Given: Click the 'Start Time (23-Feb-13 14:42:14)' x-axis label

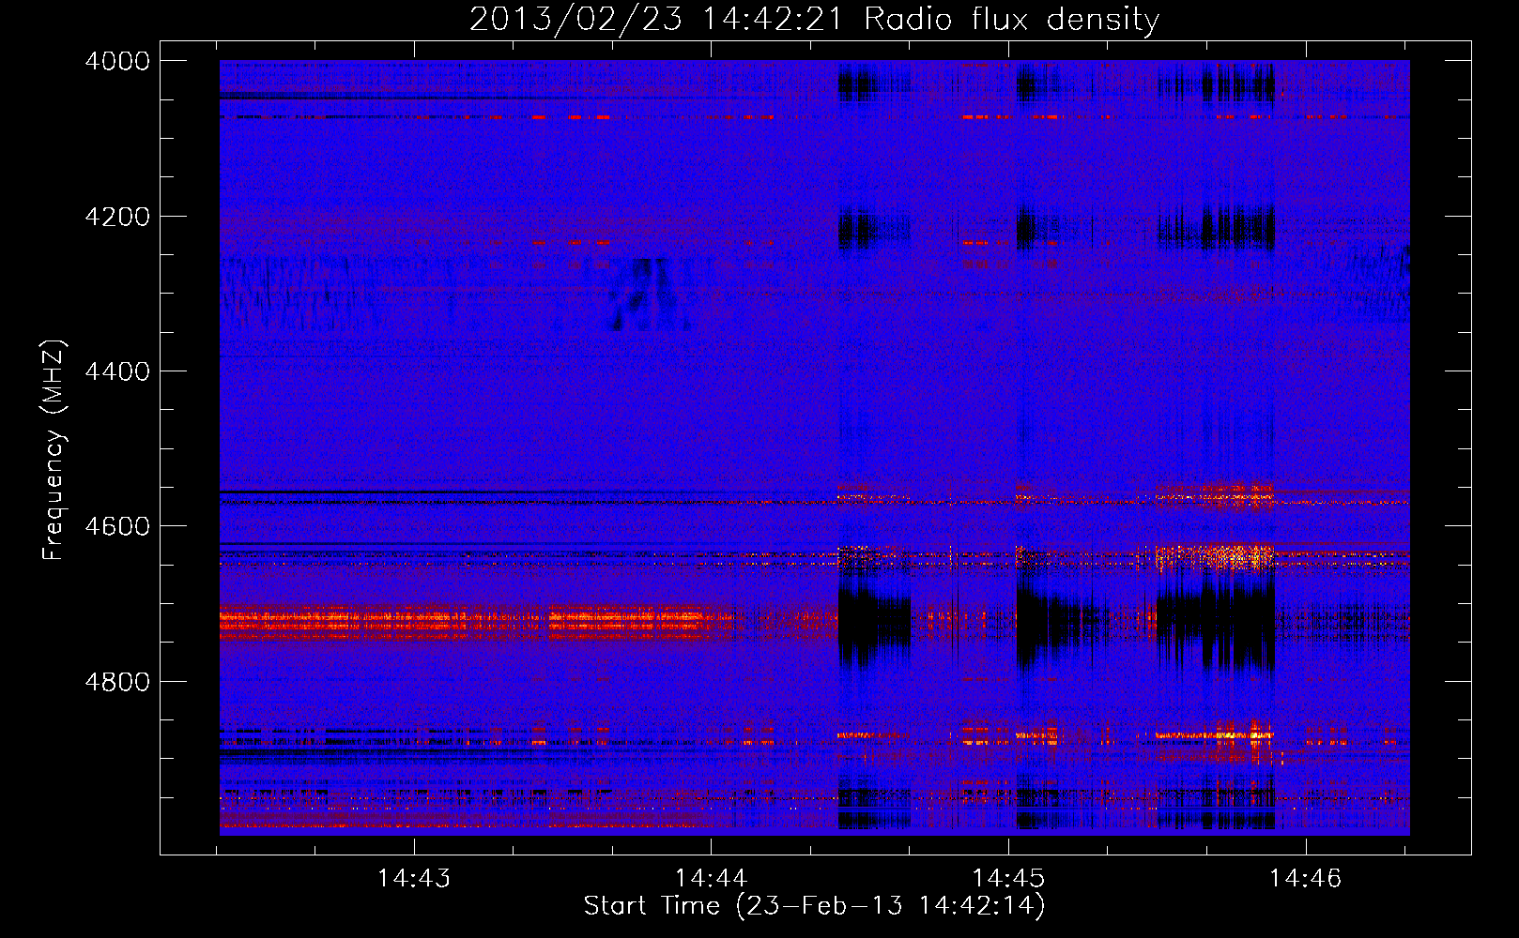Looking at the screenshot, I should coord(814,906).
